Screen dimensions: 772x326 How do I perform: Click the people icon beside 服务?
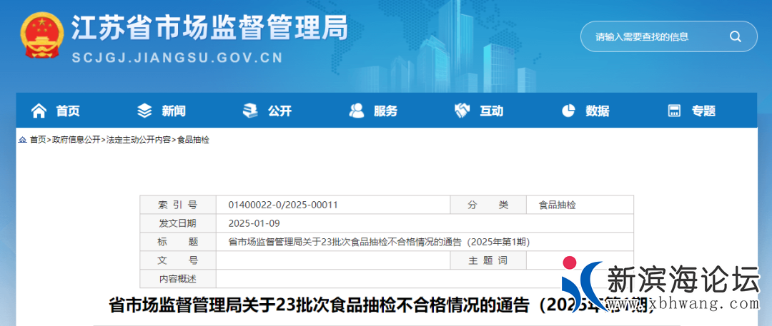click(x=356, y=111)
